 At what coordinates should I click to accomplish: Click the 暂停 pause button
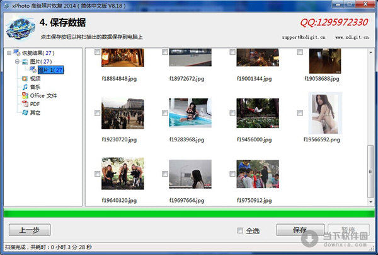click(x=348, y=230)
